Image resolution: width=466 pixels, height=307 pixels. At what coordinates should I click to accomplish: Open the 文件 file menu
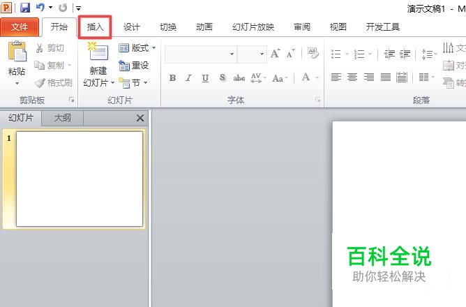pos(20,27)
